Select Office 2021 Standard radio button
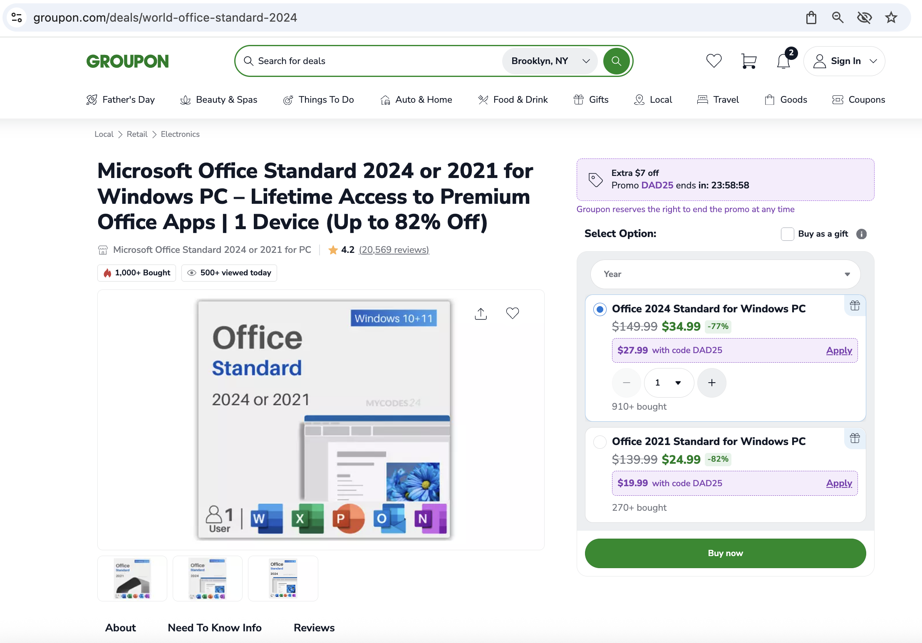Image resolution: width=922 pixels, height=643 pixels. coord(600,442)
